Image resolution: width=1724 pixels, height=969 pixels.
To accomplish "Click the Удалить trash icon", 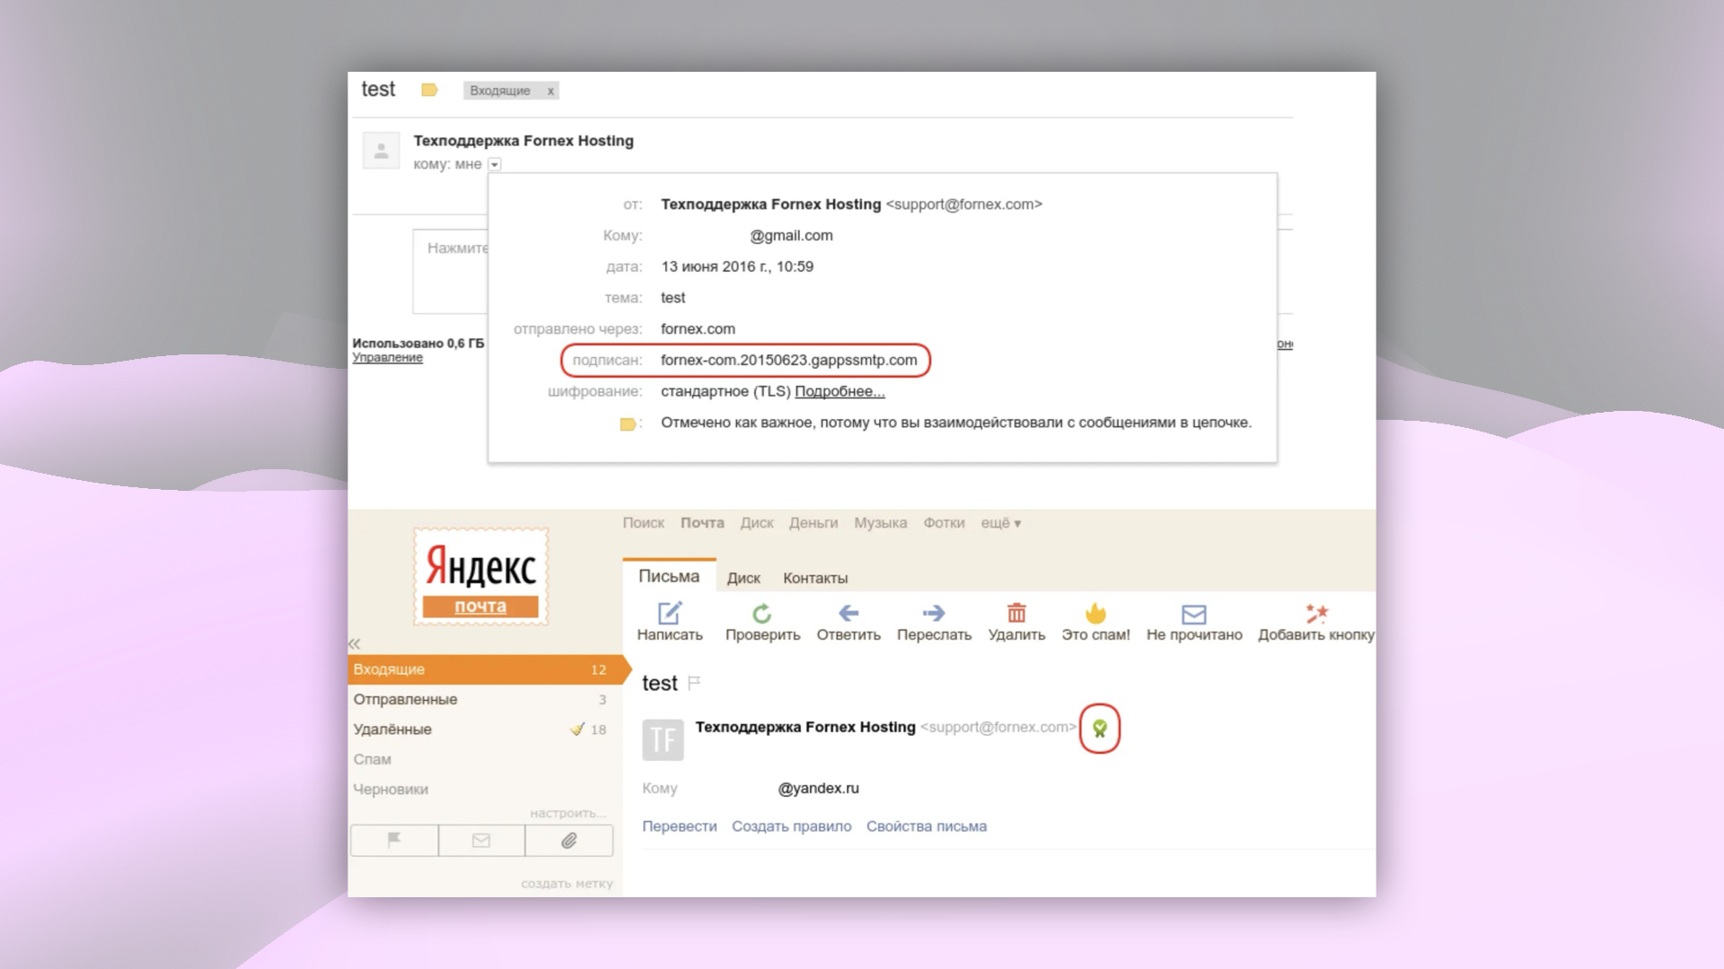I will tap(1016, 614).
